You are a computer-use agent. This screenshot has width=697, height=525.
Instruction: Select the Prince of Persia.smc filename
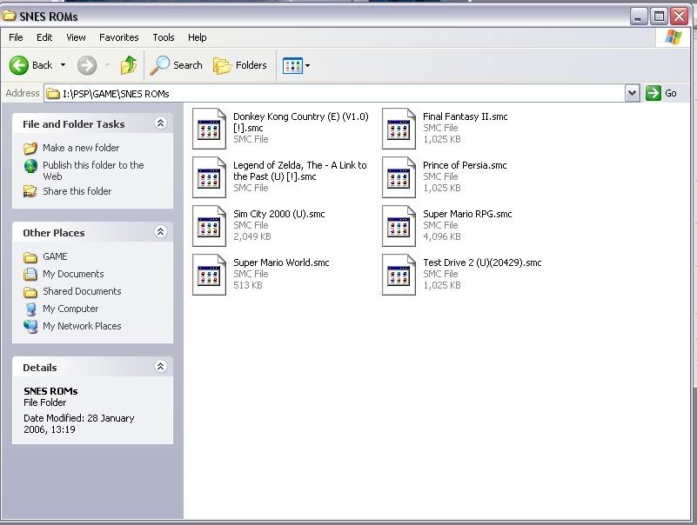pos(465,165)
